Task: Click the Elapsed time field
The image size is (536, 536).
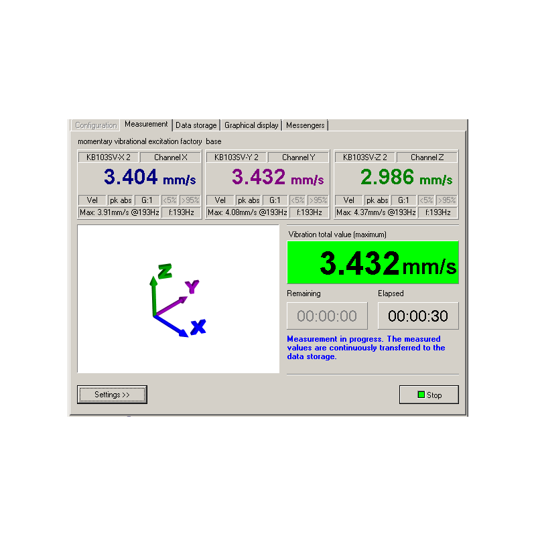Action: 418,316
